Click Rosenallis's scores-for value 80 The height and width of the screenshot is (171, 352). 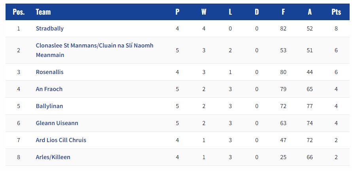click(283, 72)
